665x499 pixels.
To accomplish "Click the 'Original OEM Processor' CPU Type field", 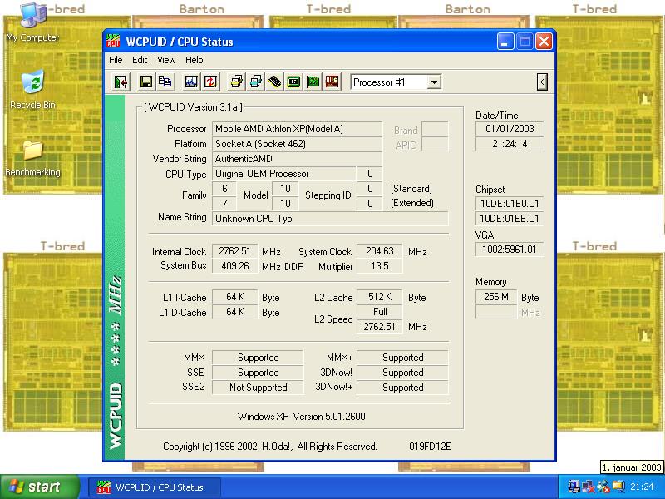I will click(x=283, y=174).
